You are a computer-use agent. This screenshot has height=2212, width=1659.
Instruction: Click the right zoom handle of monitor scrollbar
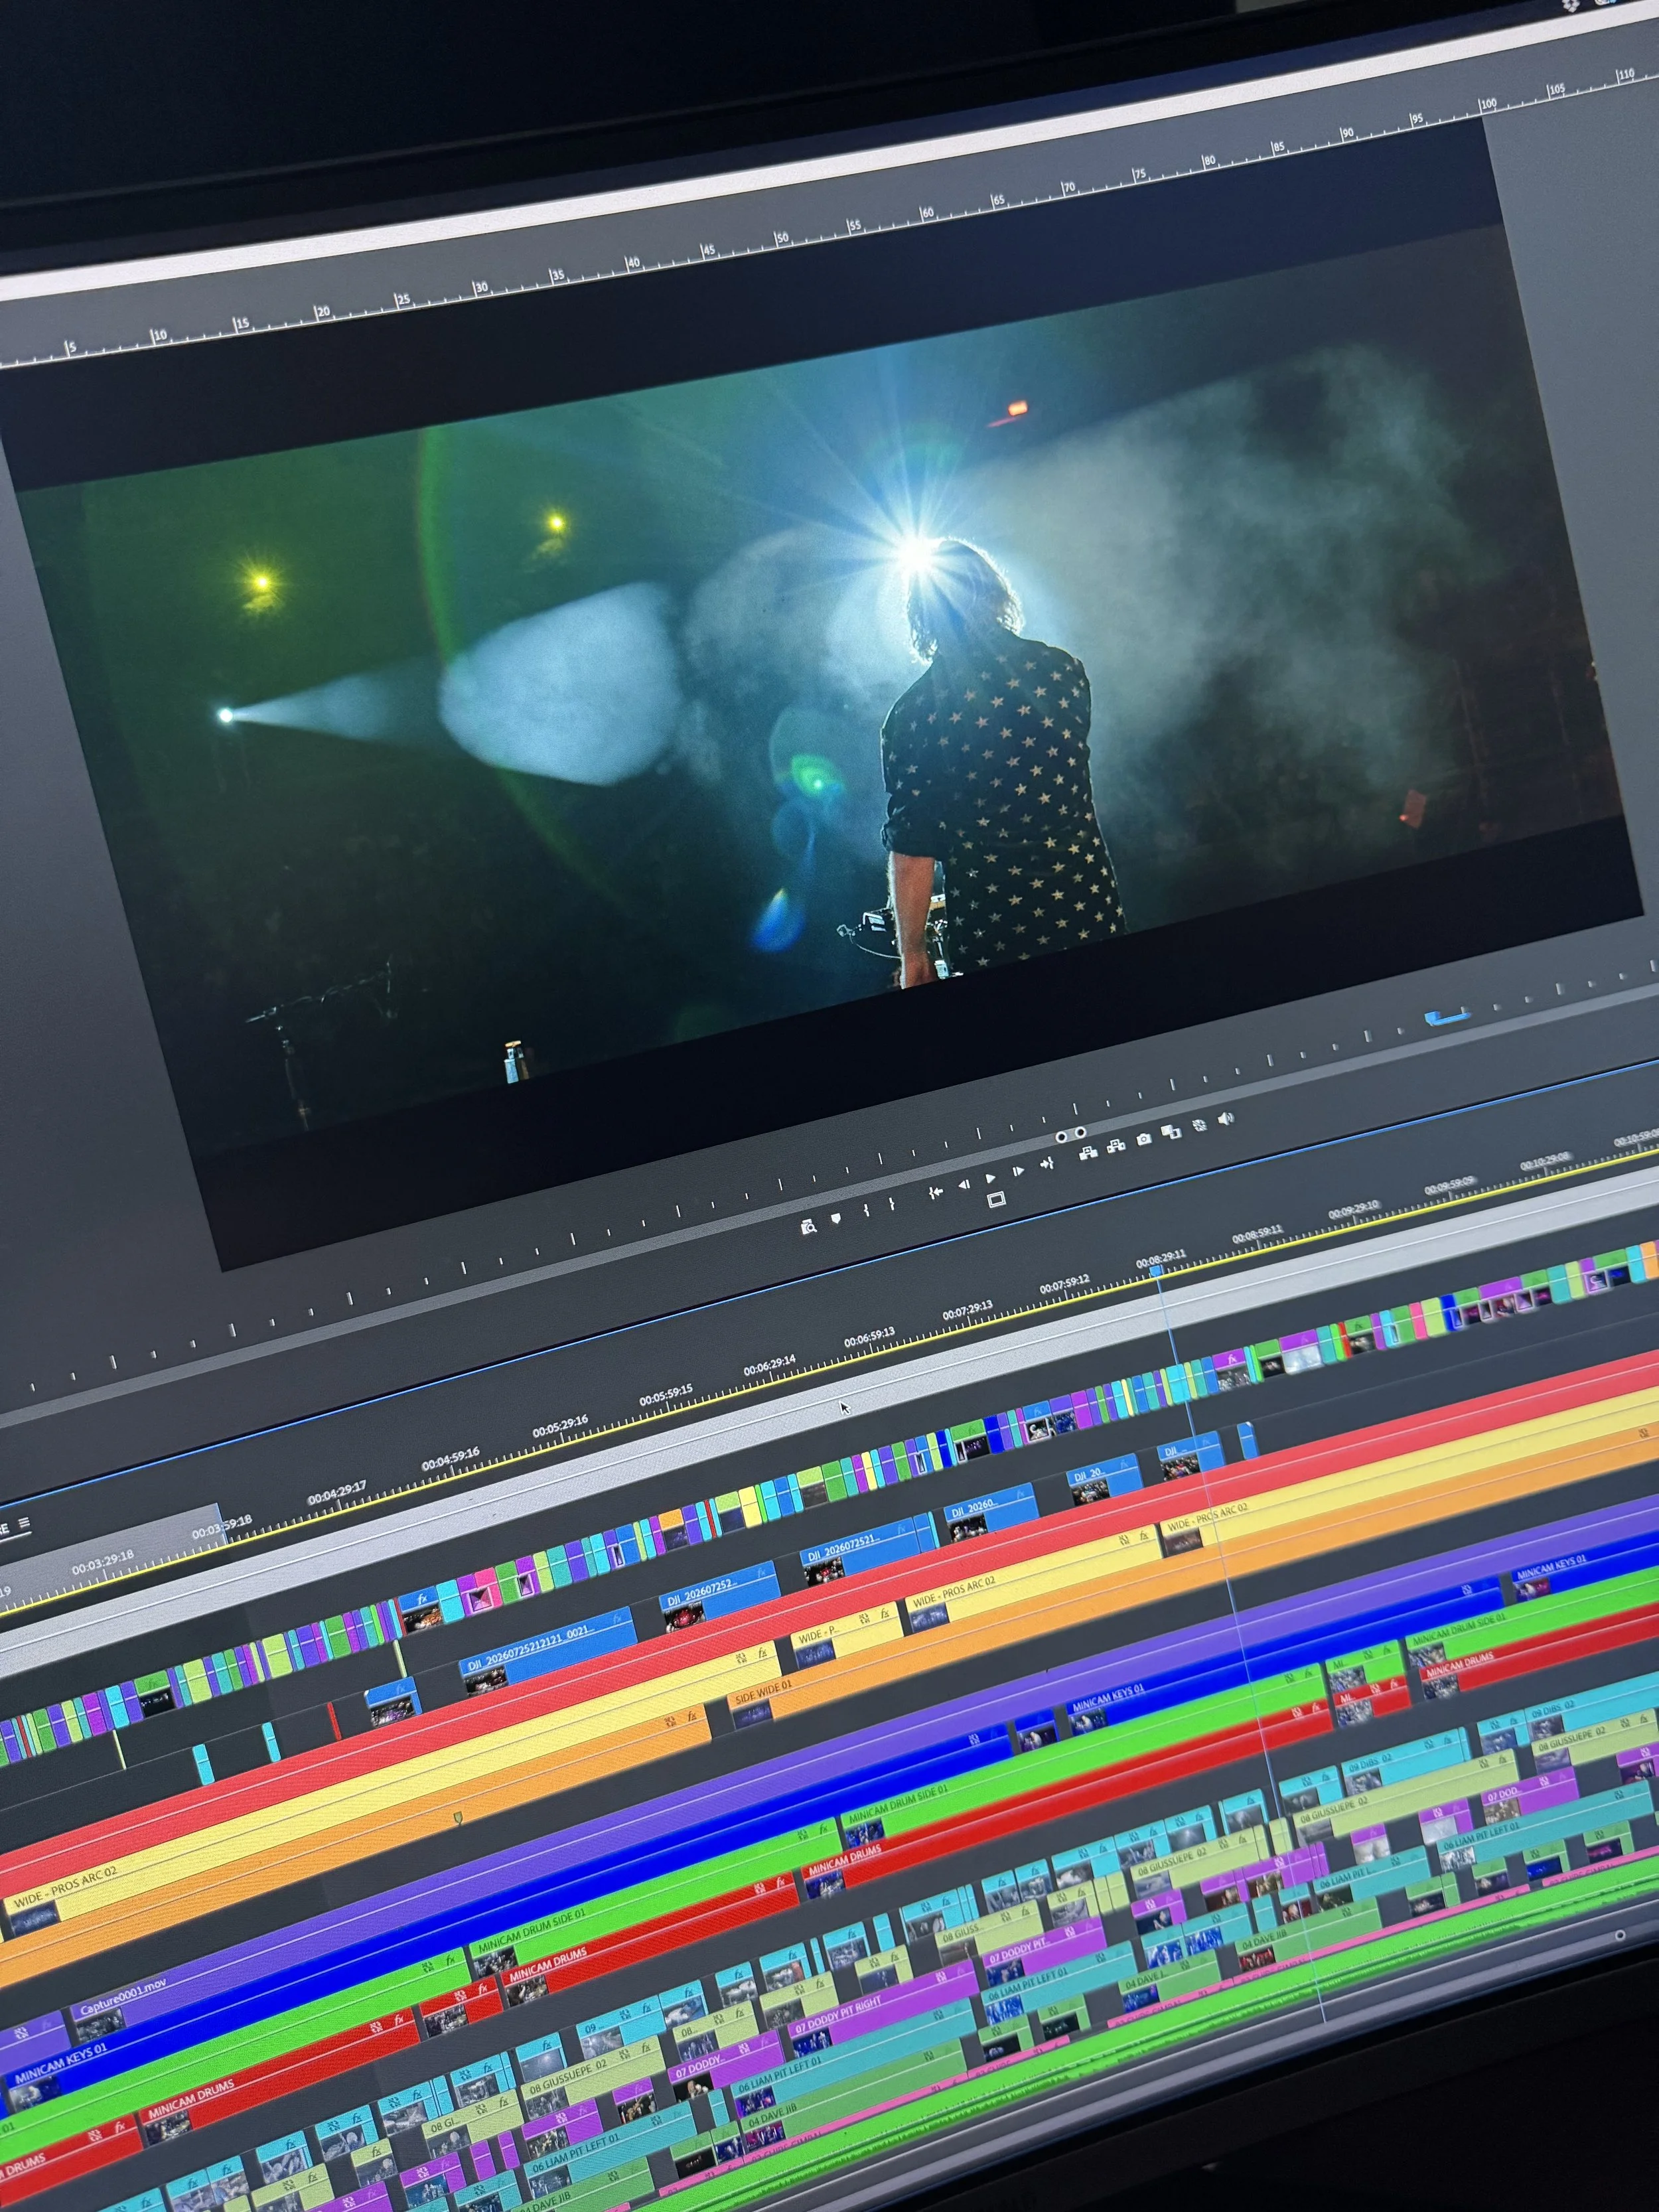[1081, 1132]
